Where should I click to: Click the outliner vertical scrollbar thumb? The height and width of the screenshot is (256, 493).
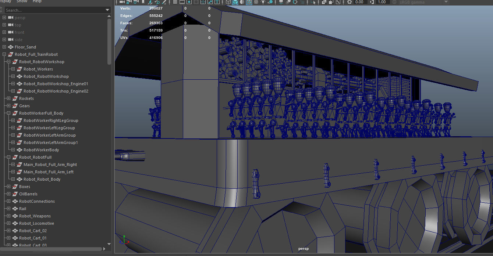tap(109, 41)
